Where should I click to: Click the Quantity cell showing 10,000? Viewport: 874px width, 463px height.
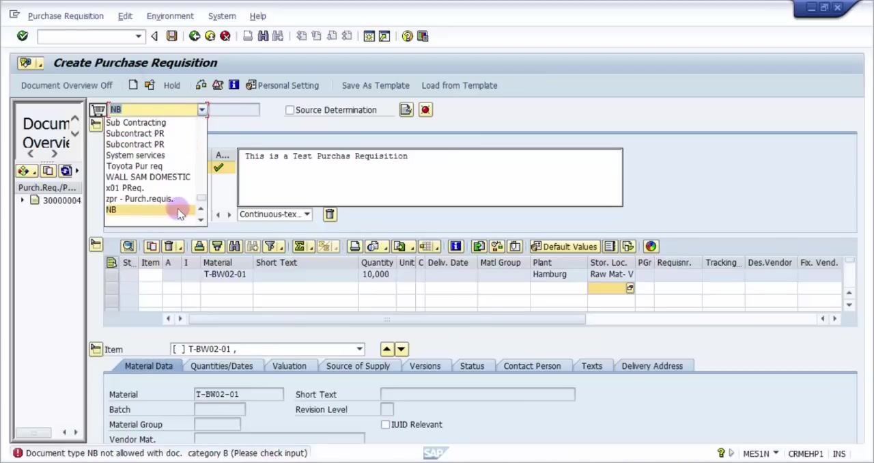pyautogui.click(x=376, y=275)
